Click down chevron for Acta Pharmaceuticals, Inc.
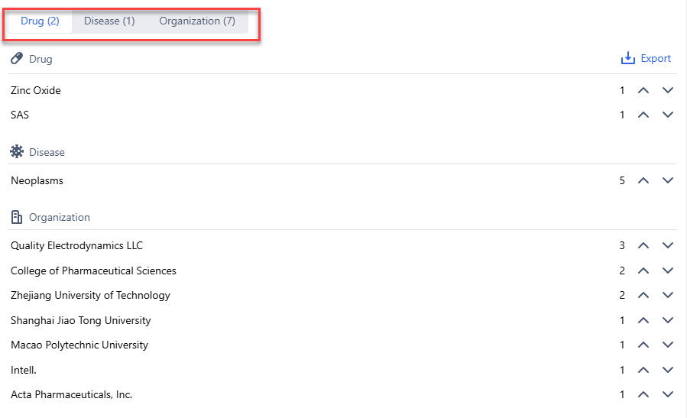 [x=668, y=395]
